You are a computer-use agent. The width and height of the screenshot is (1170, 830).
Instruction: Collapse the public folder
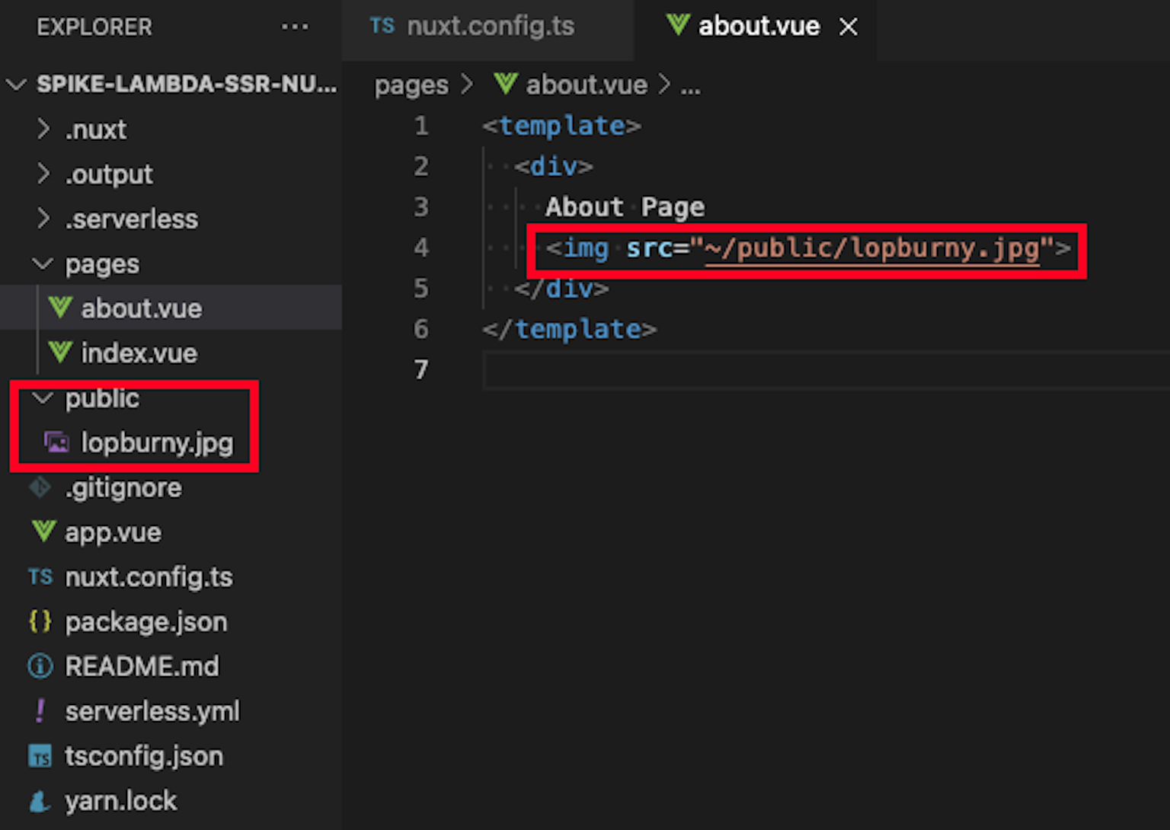click(x=43, y=397)
